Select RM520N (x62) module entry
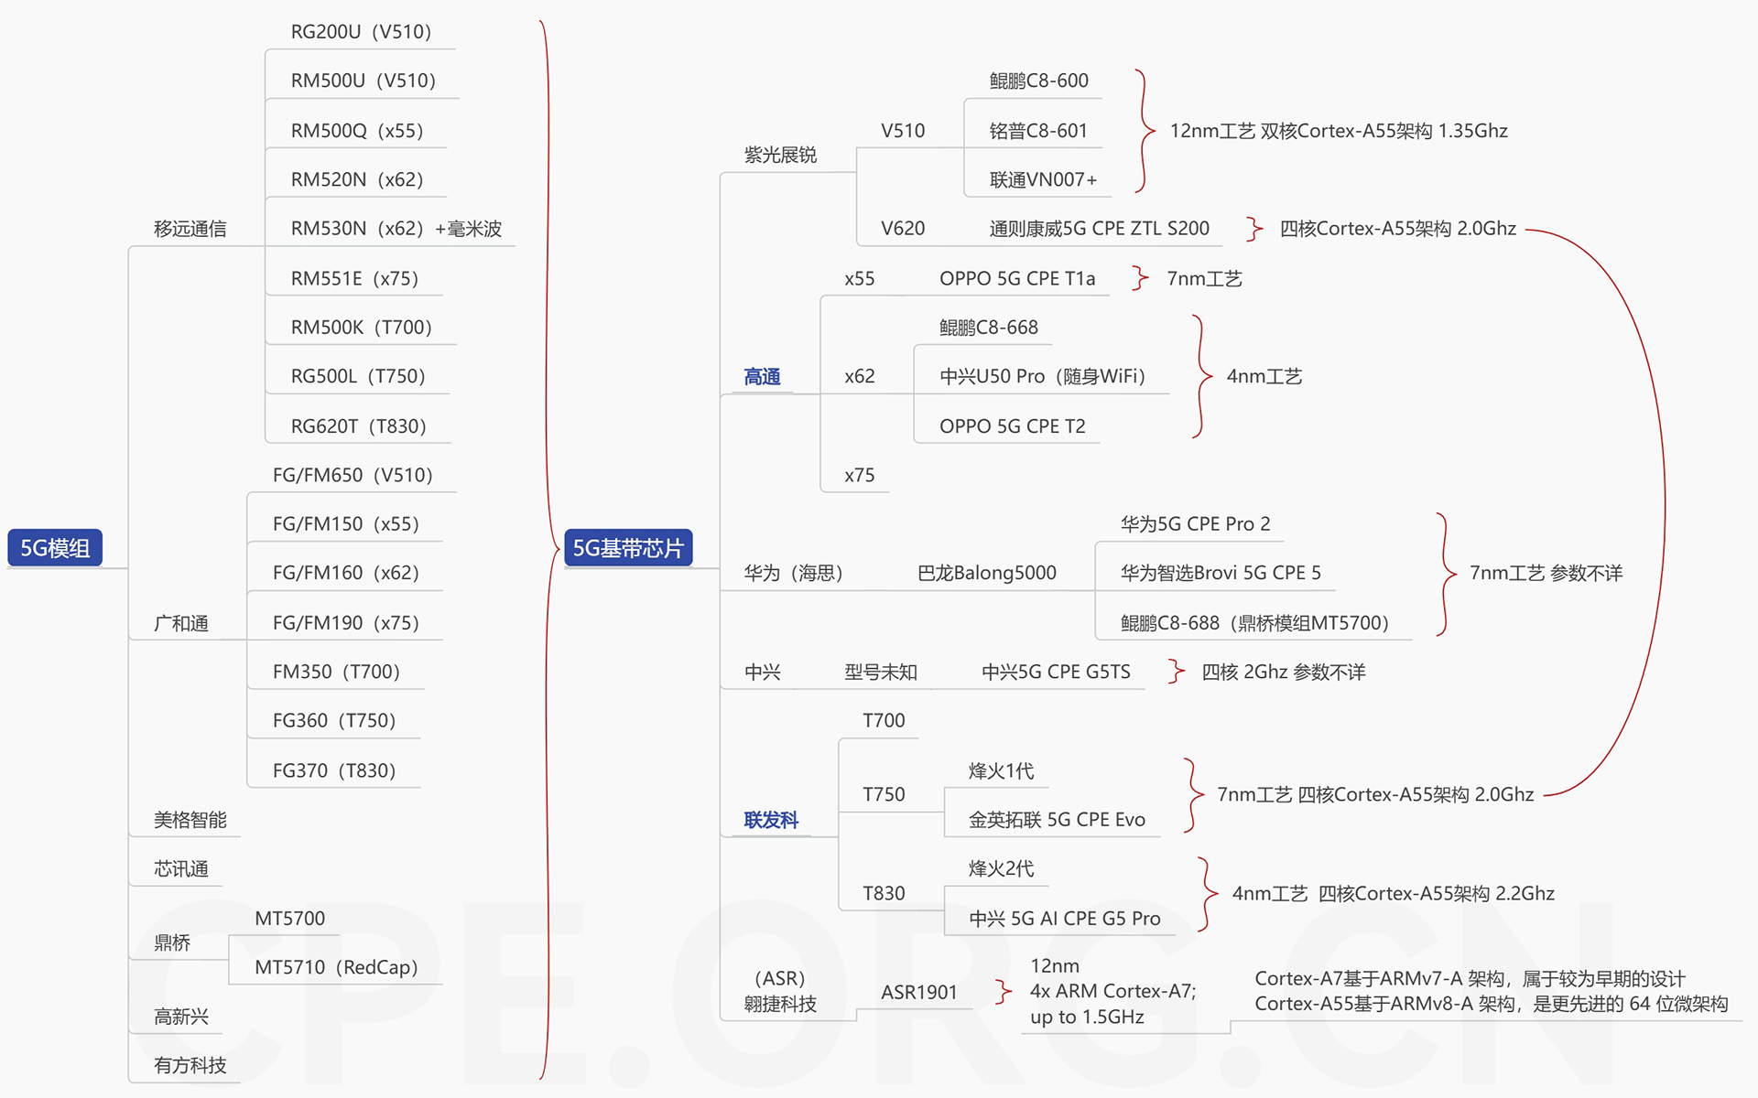This screenshot has width=1758, height=1098. click(x=357, y=179)
